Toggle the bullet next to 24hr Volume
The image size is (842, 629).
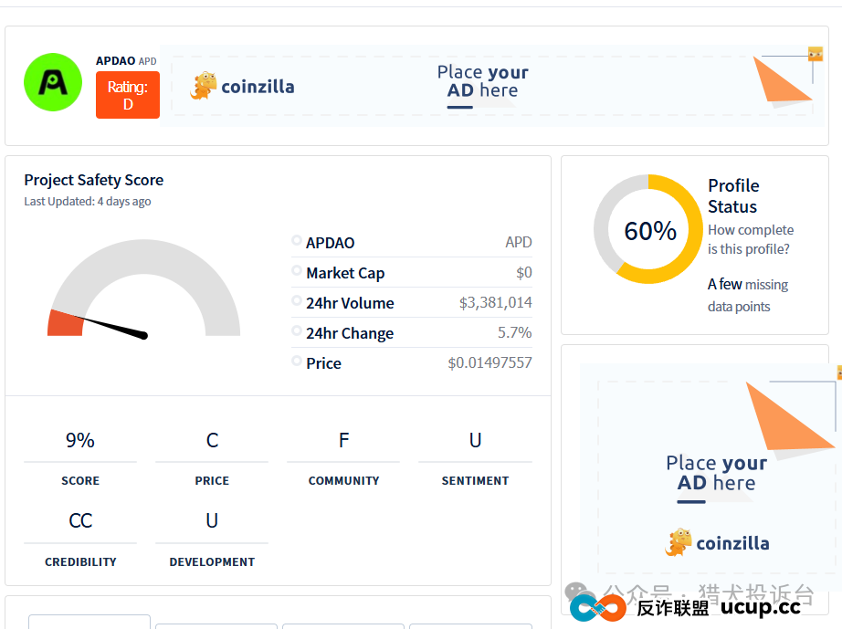[x=297, y=300]
